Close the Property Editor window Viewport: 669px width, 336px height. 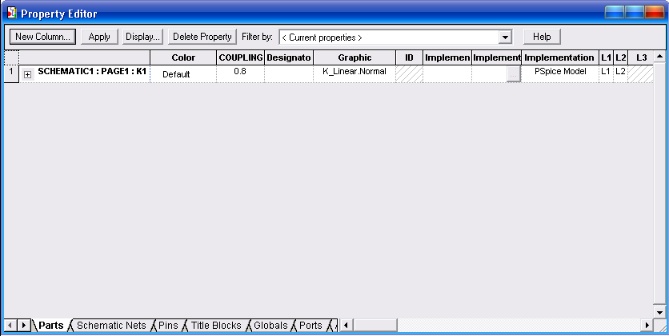tap(655, 12)
